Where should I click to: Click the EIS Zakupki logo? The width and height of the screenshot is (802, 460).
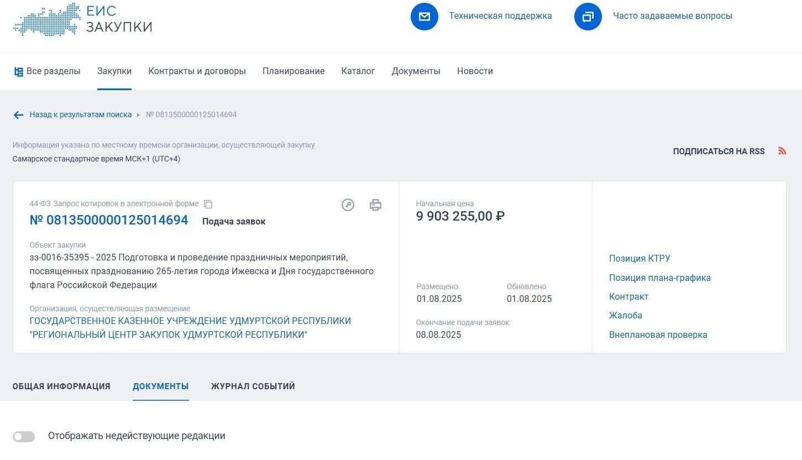coord(83,19)
